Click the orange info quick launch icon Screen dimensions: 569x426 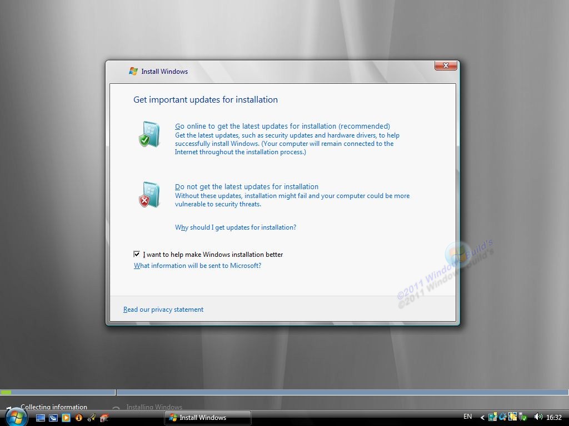click(x=78, y=418)
